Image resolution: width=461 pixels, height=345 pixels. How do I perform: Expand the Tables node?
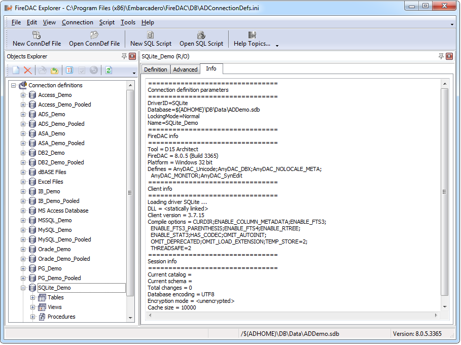(x=32, y=298)
